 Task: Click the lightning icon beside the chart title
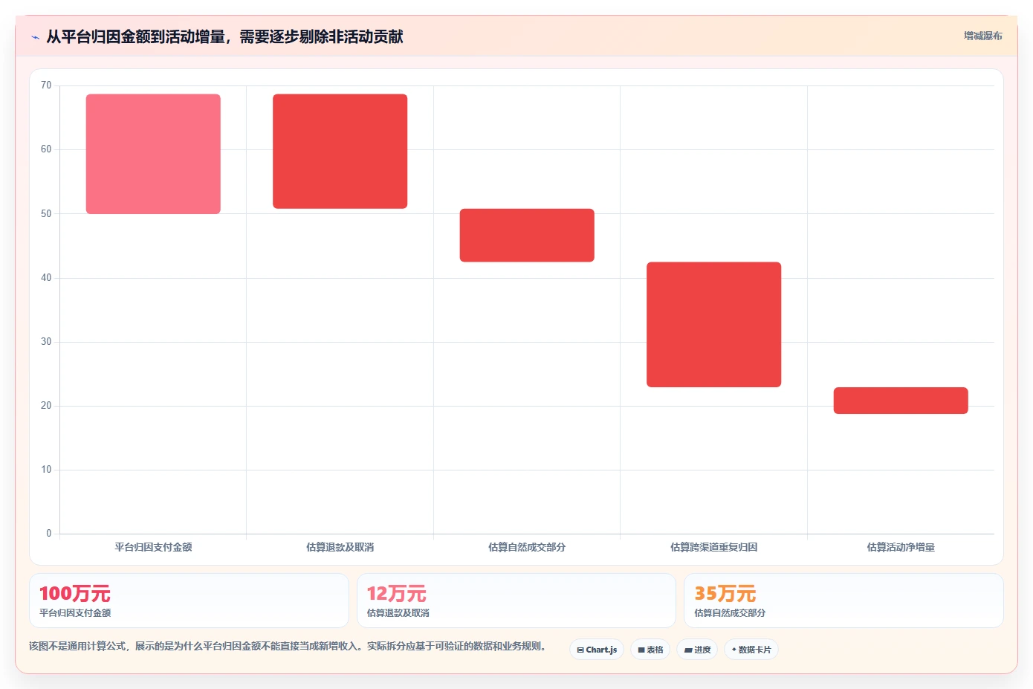(35, 37)
